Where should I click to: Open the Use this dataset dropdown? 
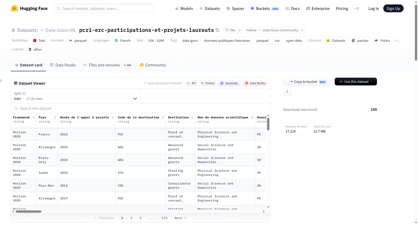pos(356,82)
